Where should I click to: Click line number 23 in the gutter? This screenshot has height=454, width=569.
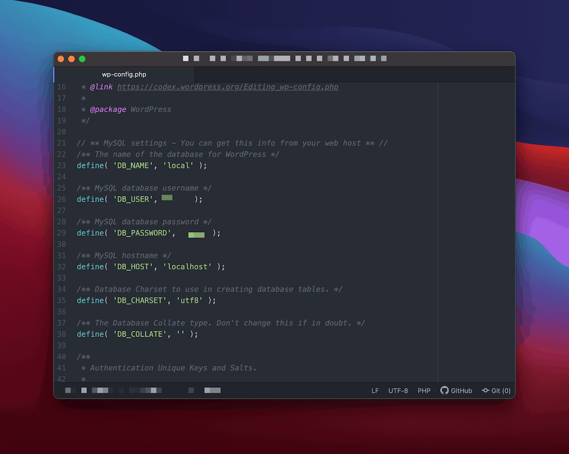click(62, 165)
